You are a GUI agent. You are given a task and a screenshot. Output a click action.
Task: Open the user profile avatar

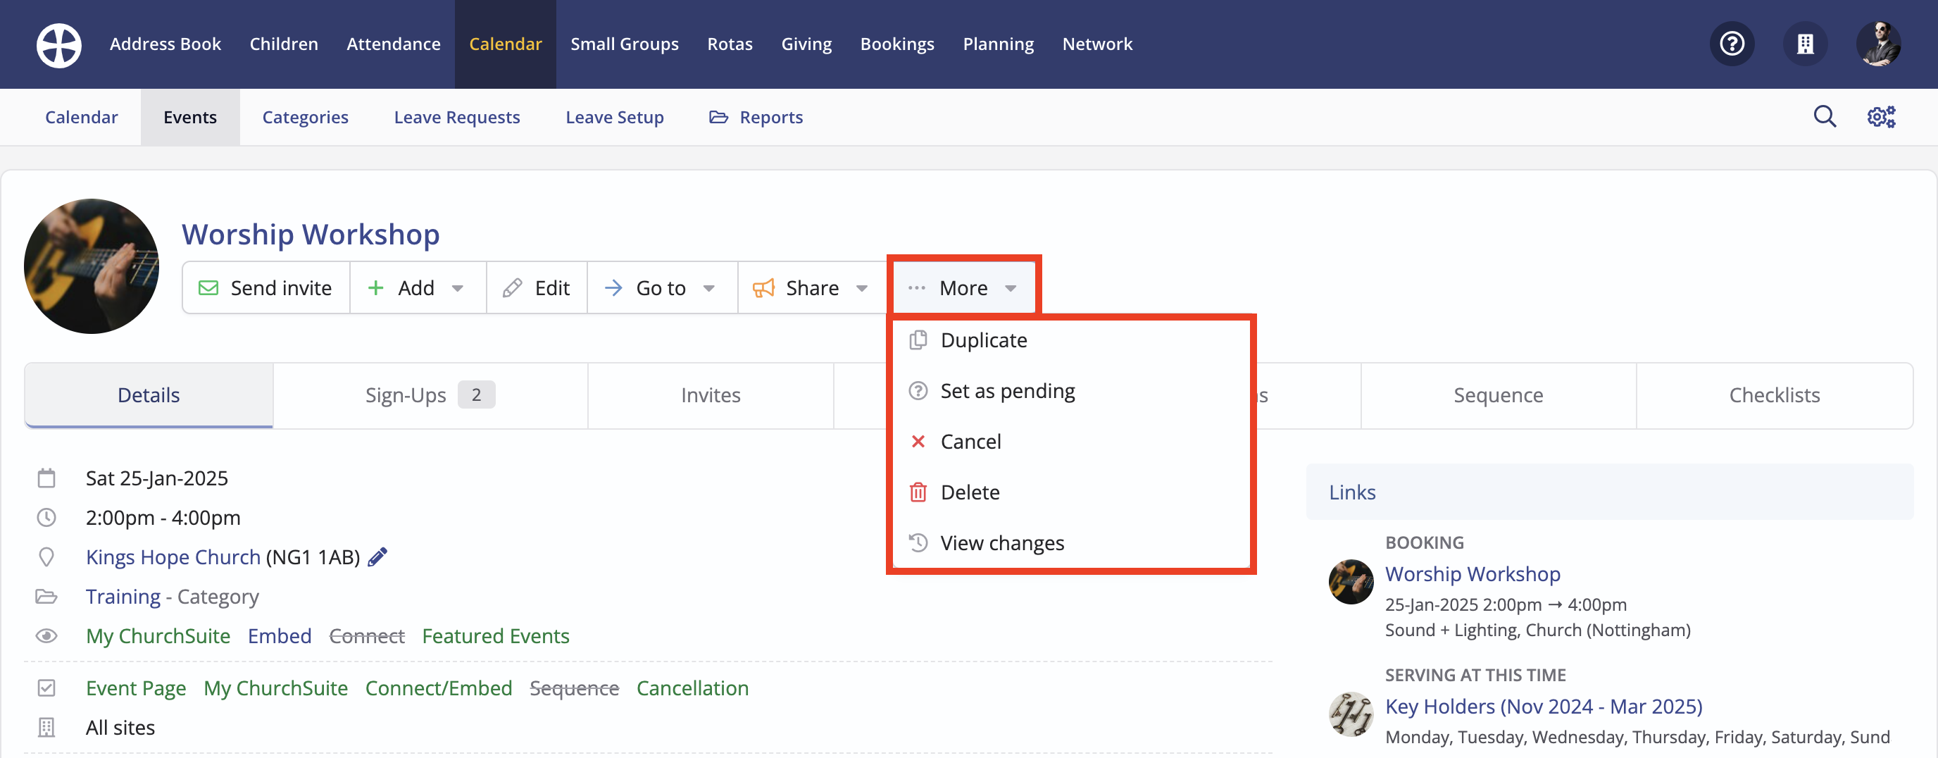[x=1879, y=44]
